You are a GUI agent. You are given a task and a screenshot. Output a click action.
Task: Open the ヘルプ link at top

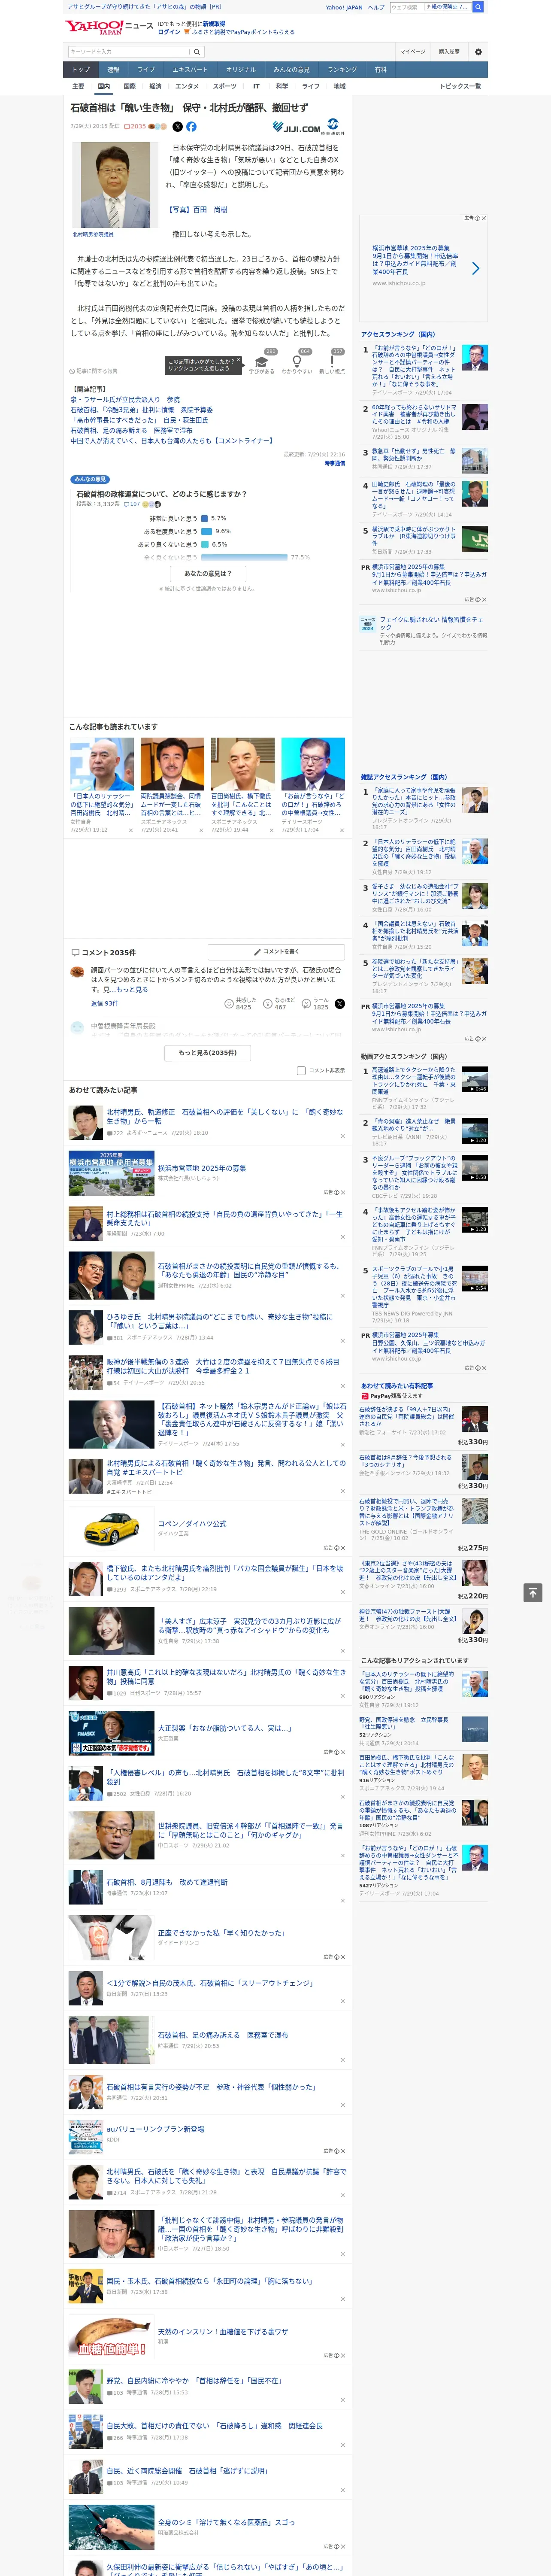[376, 7]
